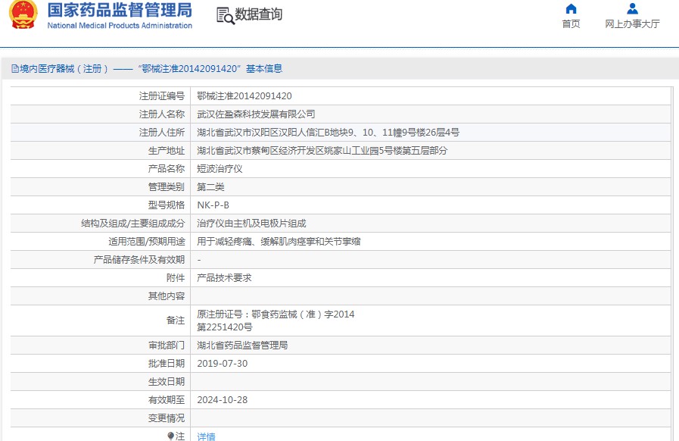679x441 pixels.
Task: Click the model value NK-P-B
Action: pos(213,205)
